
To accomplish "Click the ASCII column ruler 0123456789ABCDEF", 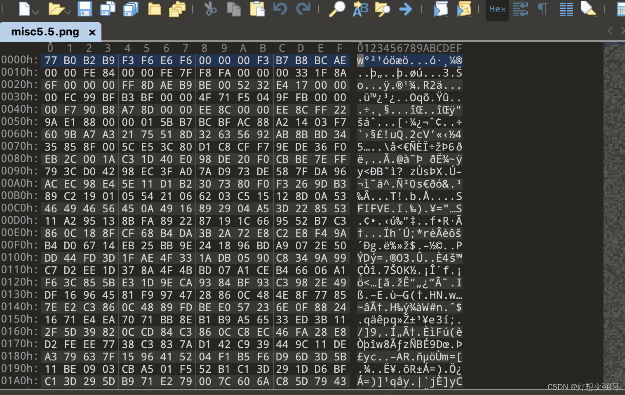I will click(x=410, y=48).
